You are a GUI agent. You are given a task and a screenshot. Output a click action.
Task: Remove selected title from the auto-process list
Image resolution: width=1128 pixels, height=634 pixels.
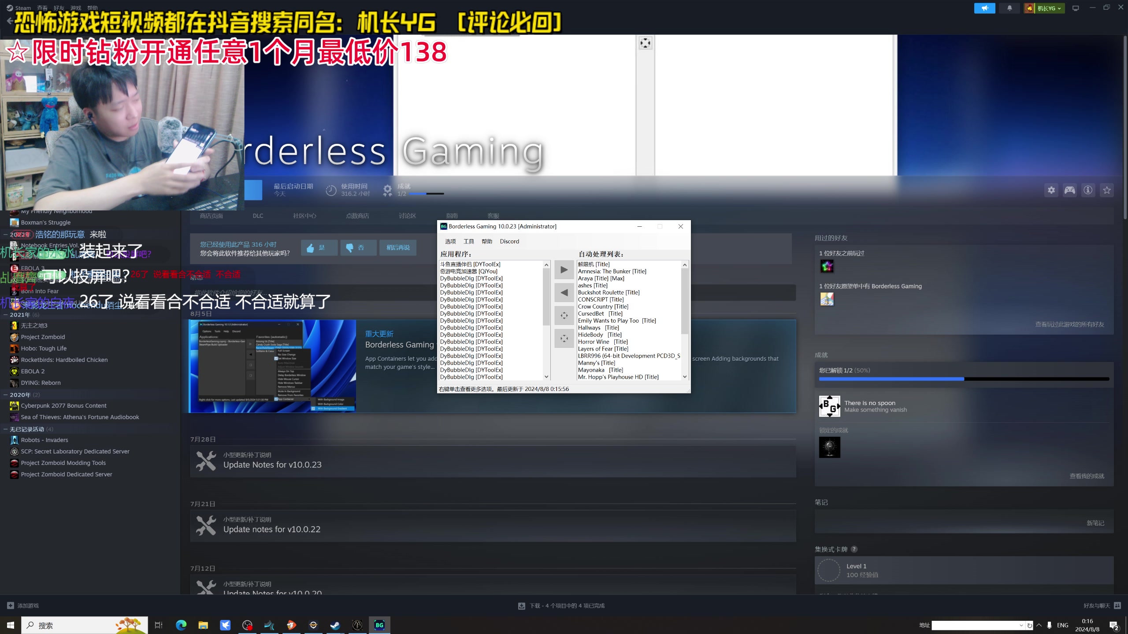coord(564,292)
